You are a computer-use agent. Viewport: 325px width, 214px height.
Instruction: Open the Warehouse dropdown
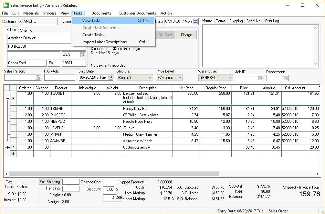click(230, 78)
